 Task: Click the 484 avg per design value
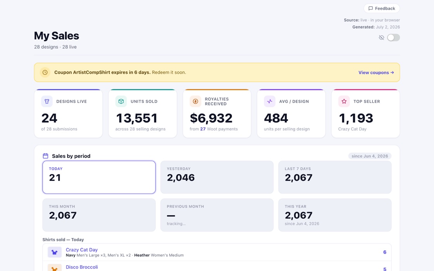pyautogui.click(x=276, y=118)
